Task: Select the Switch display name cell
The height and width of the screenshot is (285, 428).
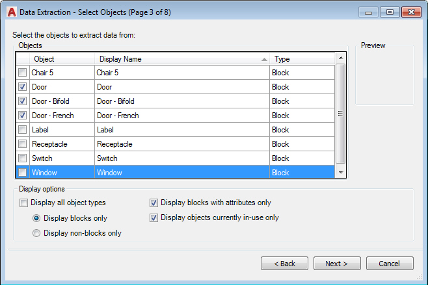Action: click(x=182, y=158)
